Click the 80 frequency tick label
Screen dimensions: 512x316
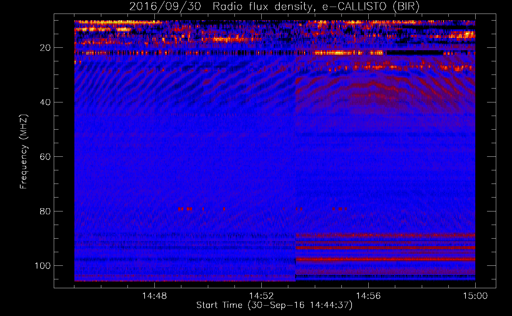[x=46, y=211]
